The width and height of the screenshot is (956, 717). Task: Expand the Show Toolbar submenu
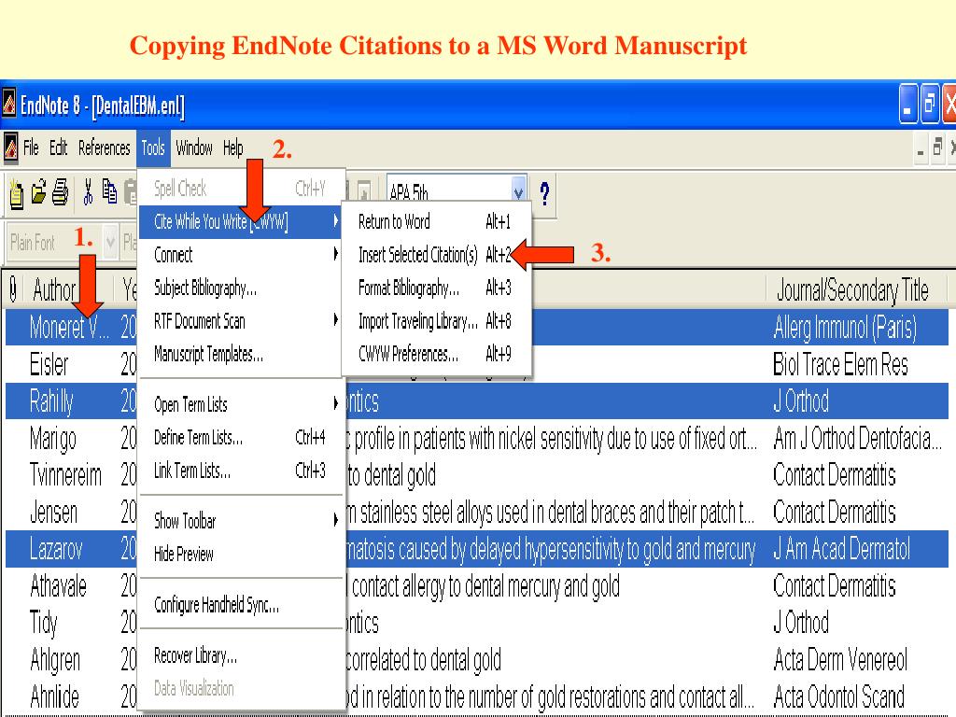click(240, 521)
